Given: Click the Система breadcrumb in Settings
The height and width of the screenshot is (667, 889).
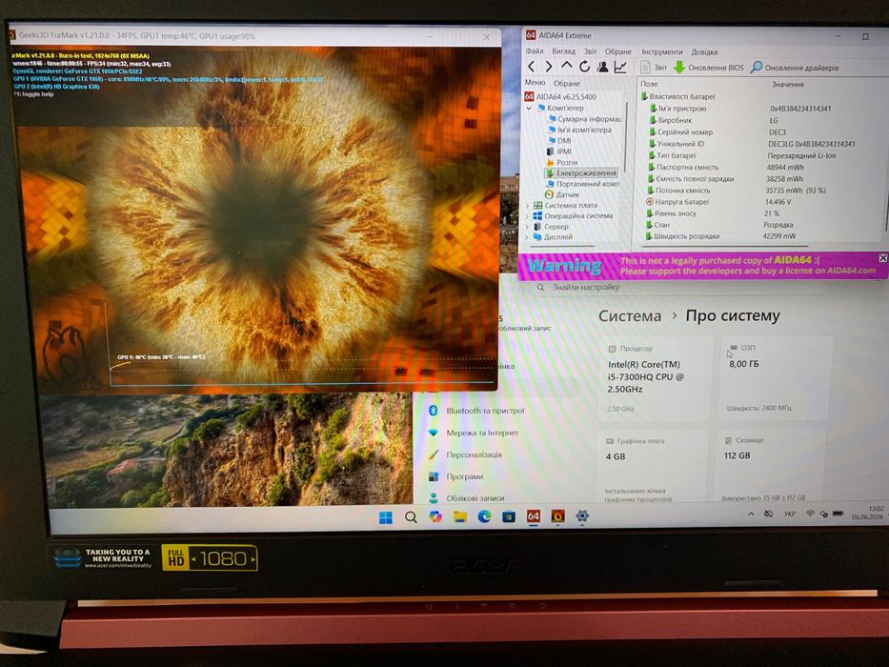Looking at the screenshot, I should pyautogui.click(x=630, y=316).
